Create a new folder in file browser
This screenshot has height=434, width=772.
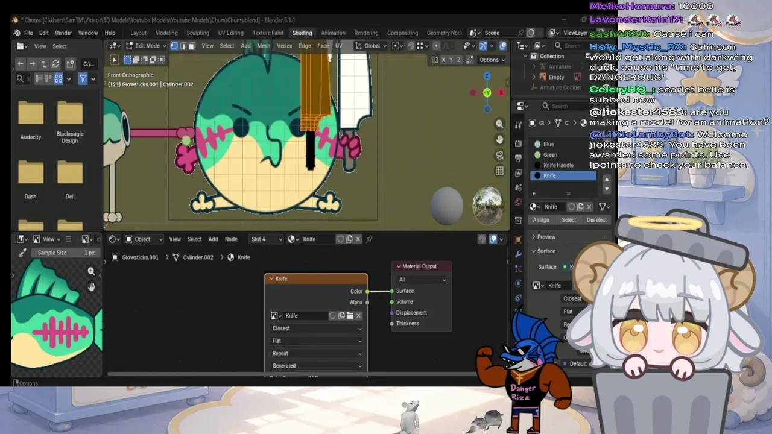(x=70, y=63)
